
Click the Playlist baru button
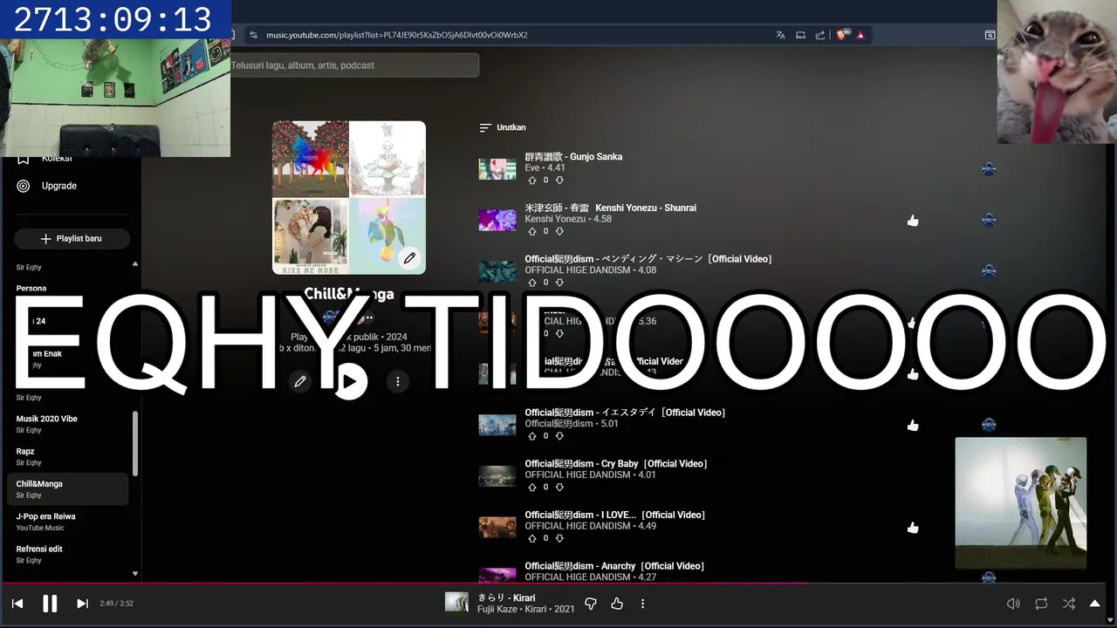coord(72,239)
